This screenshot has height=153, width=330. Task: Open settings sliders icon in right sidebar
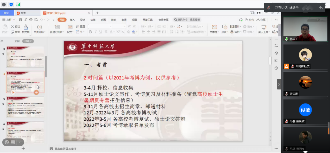coord(276,46)
